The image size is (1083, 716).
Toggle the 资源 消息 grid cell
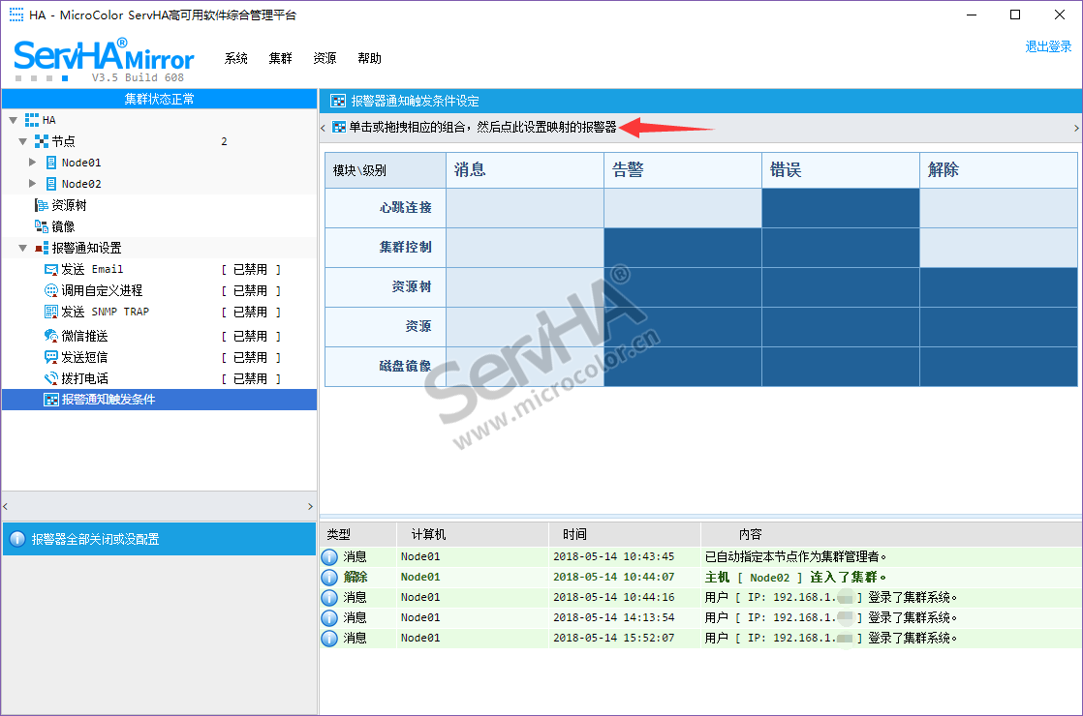pos(524,327)
